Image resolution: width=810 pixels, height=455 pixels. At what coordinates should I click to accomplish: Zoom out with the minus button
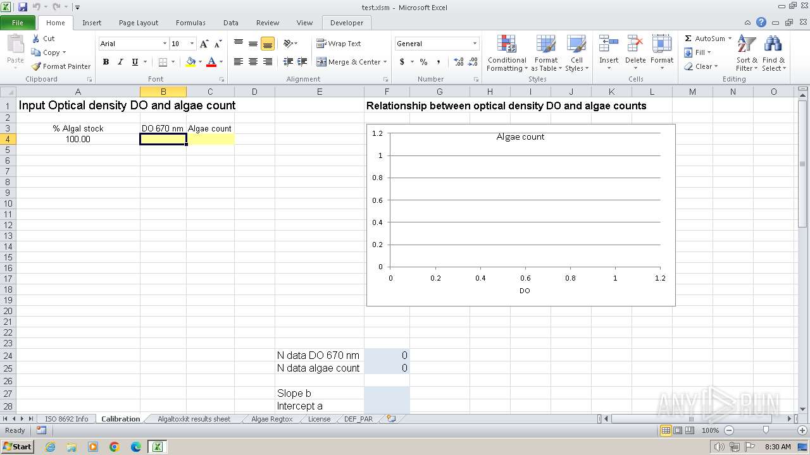729,430
